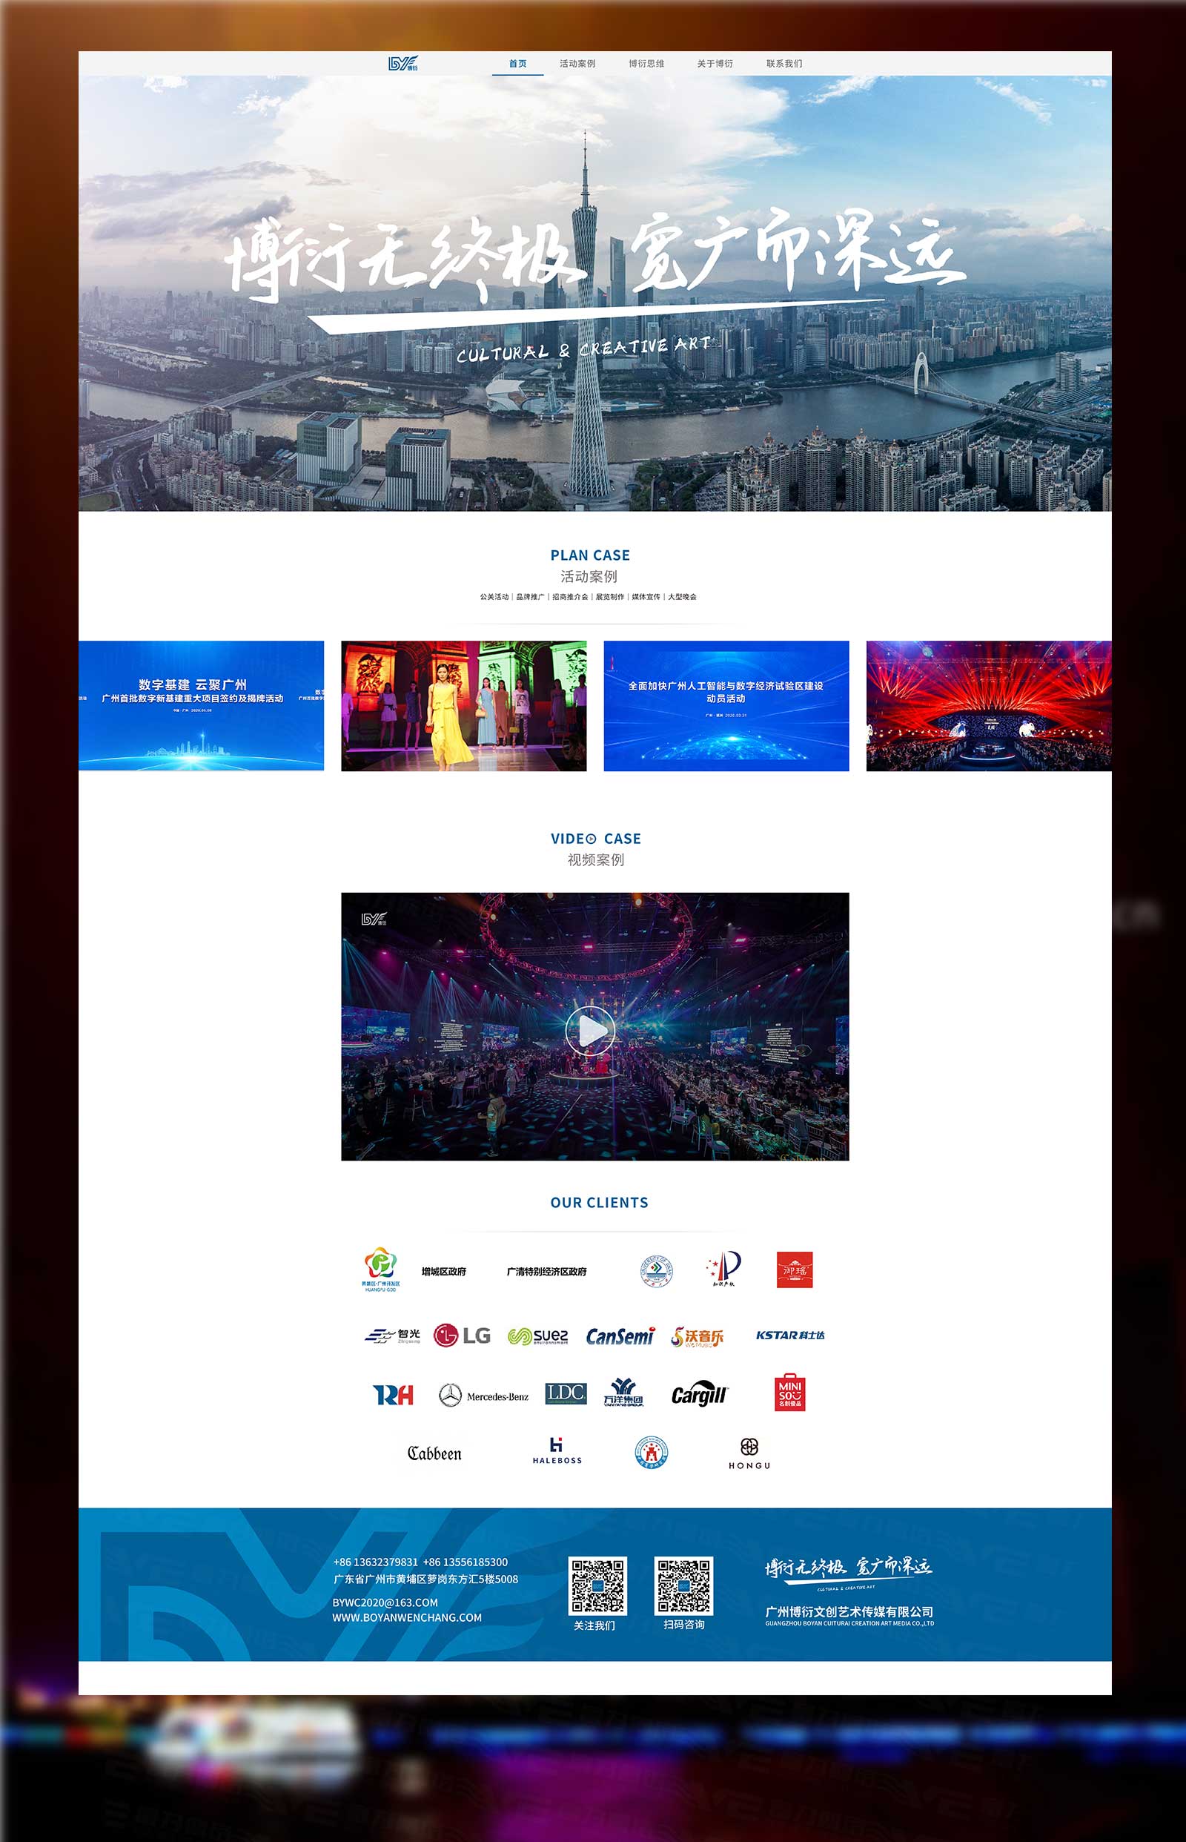Click the HALEBOSS client logo

pos(557,1450)
